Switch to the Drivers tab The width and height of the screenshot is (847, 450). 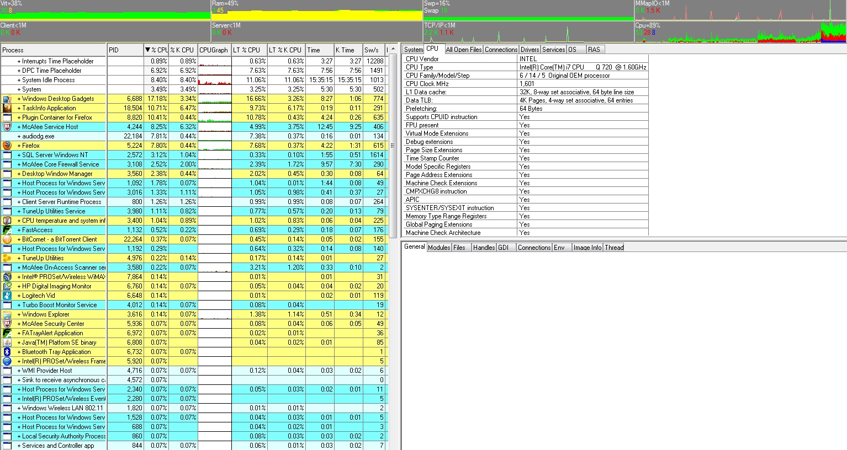point(530,50)
